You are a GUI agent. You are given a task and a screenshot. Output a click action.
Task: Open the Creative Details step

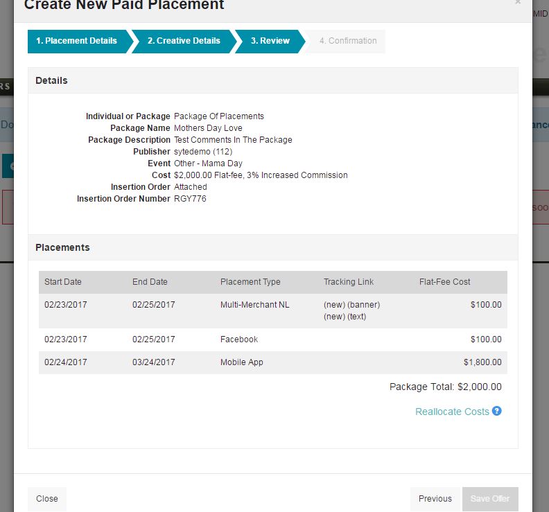tap(184, 41)
